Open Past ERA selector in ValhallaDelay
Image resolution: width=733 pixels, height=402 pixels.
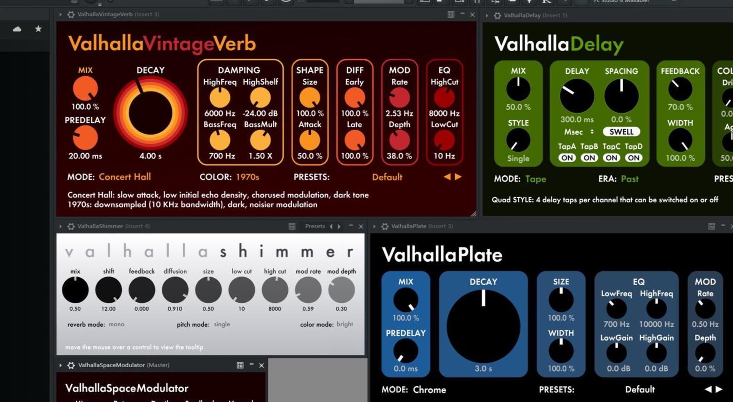click(630, 179)
